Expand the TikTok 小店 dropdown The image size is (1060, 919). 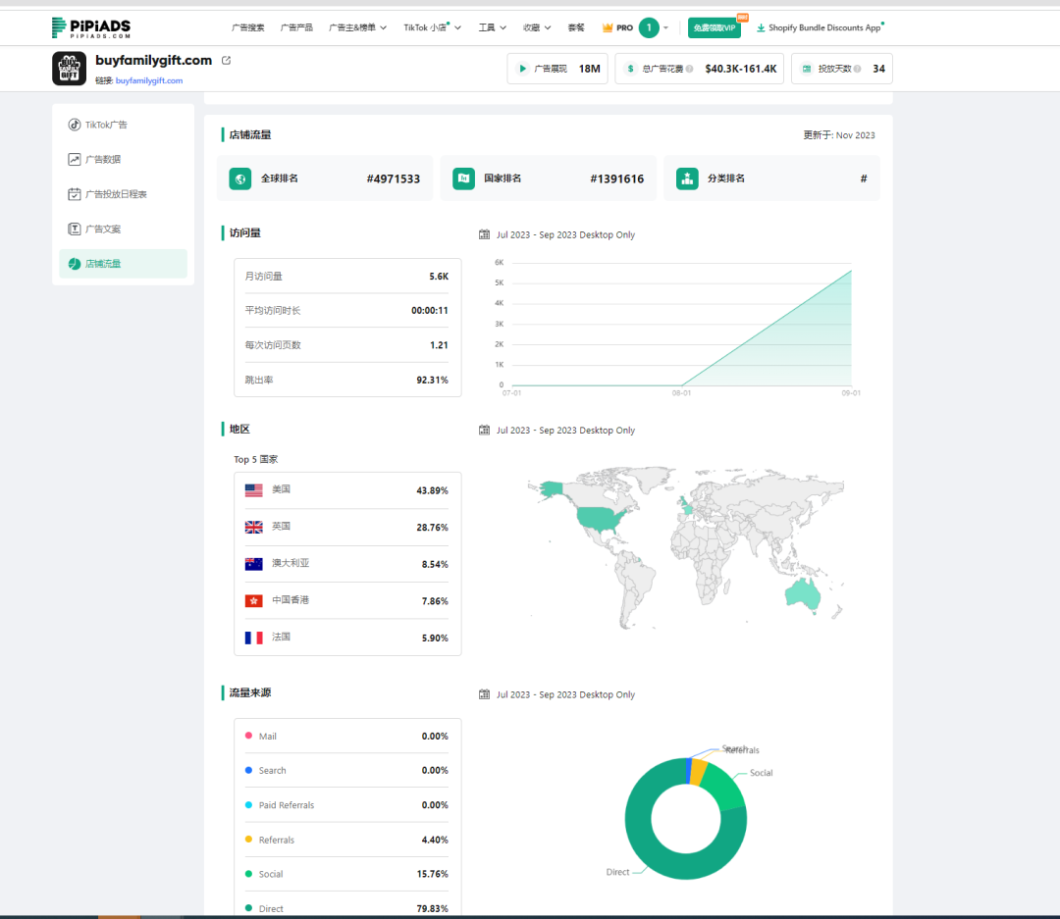tap(433, 27)
